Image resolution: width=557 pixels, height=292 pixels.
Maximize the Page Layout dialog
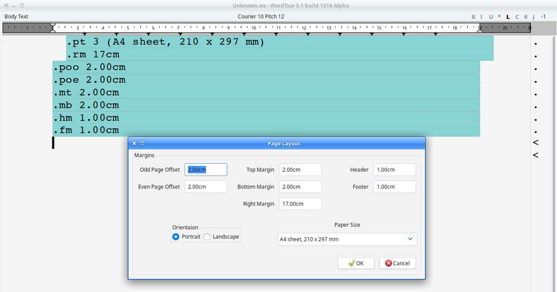coord(142,143)
